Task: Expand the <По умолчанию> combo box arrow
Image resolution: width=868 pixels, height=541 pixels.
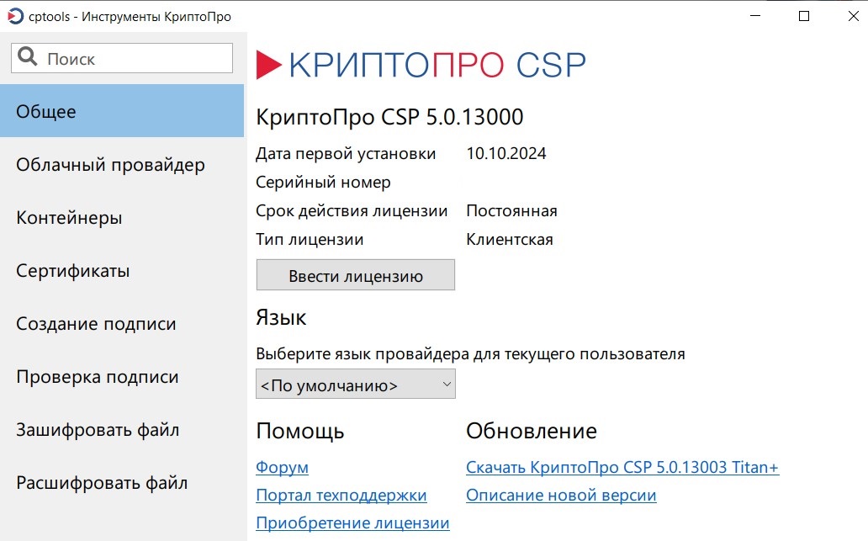Action: tap(446, 384)
